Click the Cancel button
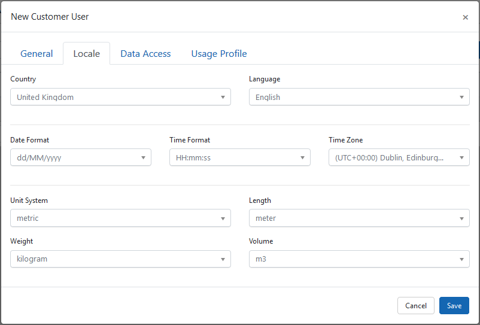 coord(415,306)
